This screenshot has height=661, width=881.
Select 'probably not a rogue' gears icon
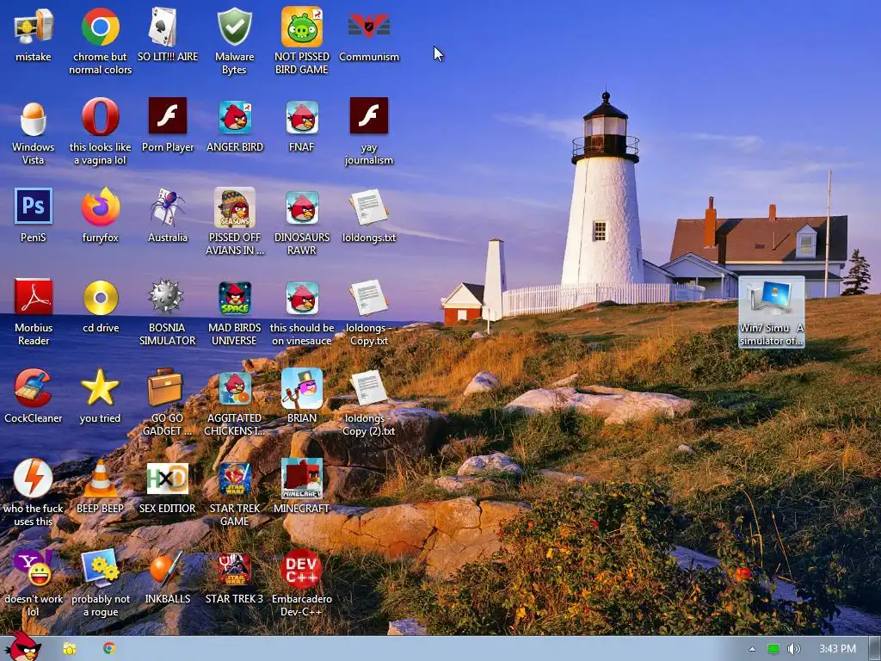100,568
